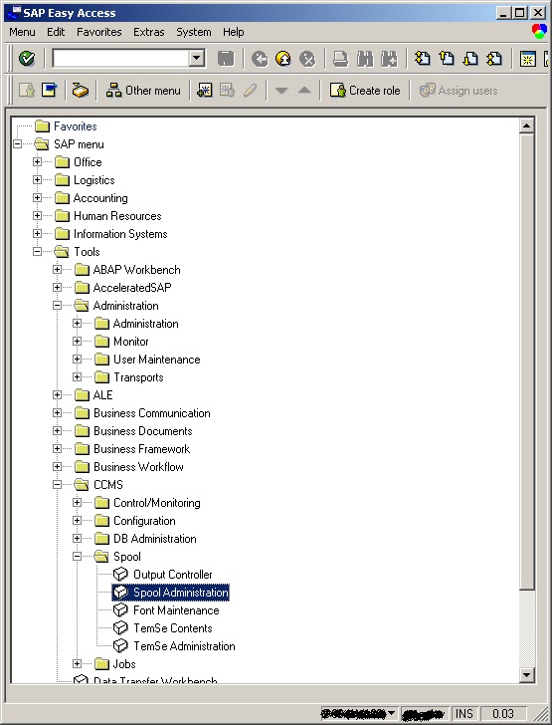Open the Extras menu
The height and width of the screenshot is (725, 552).
pyautogui.click(x=149, y=32)
